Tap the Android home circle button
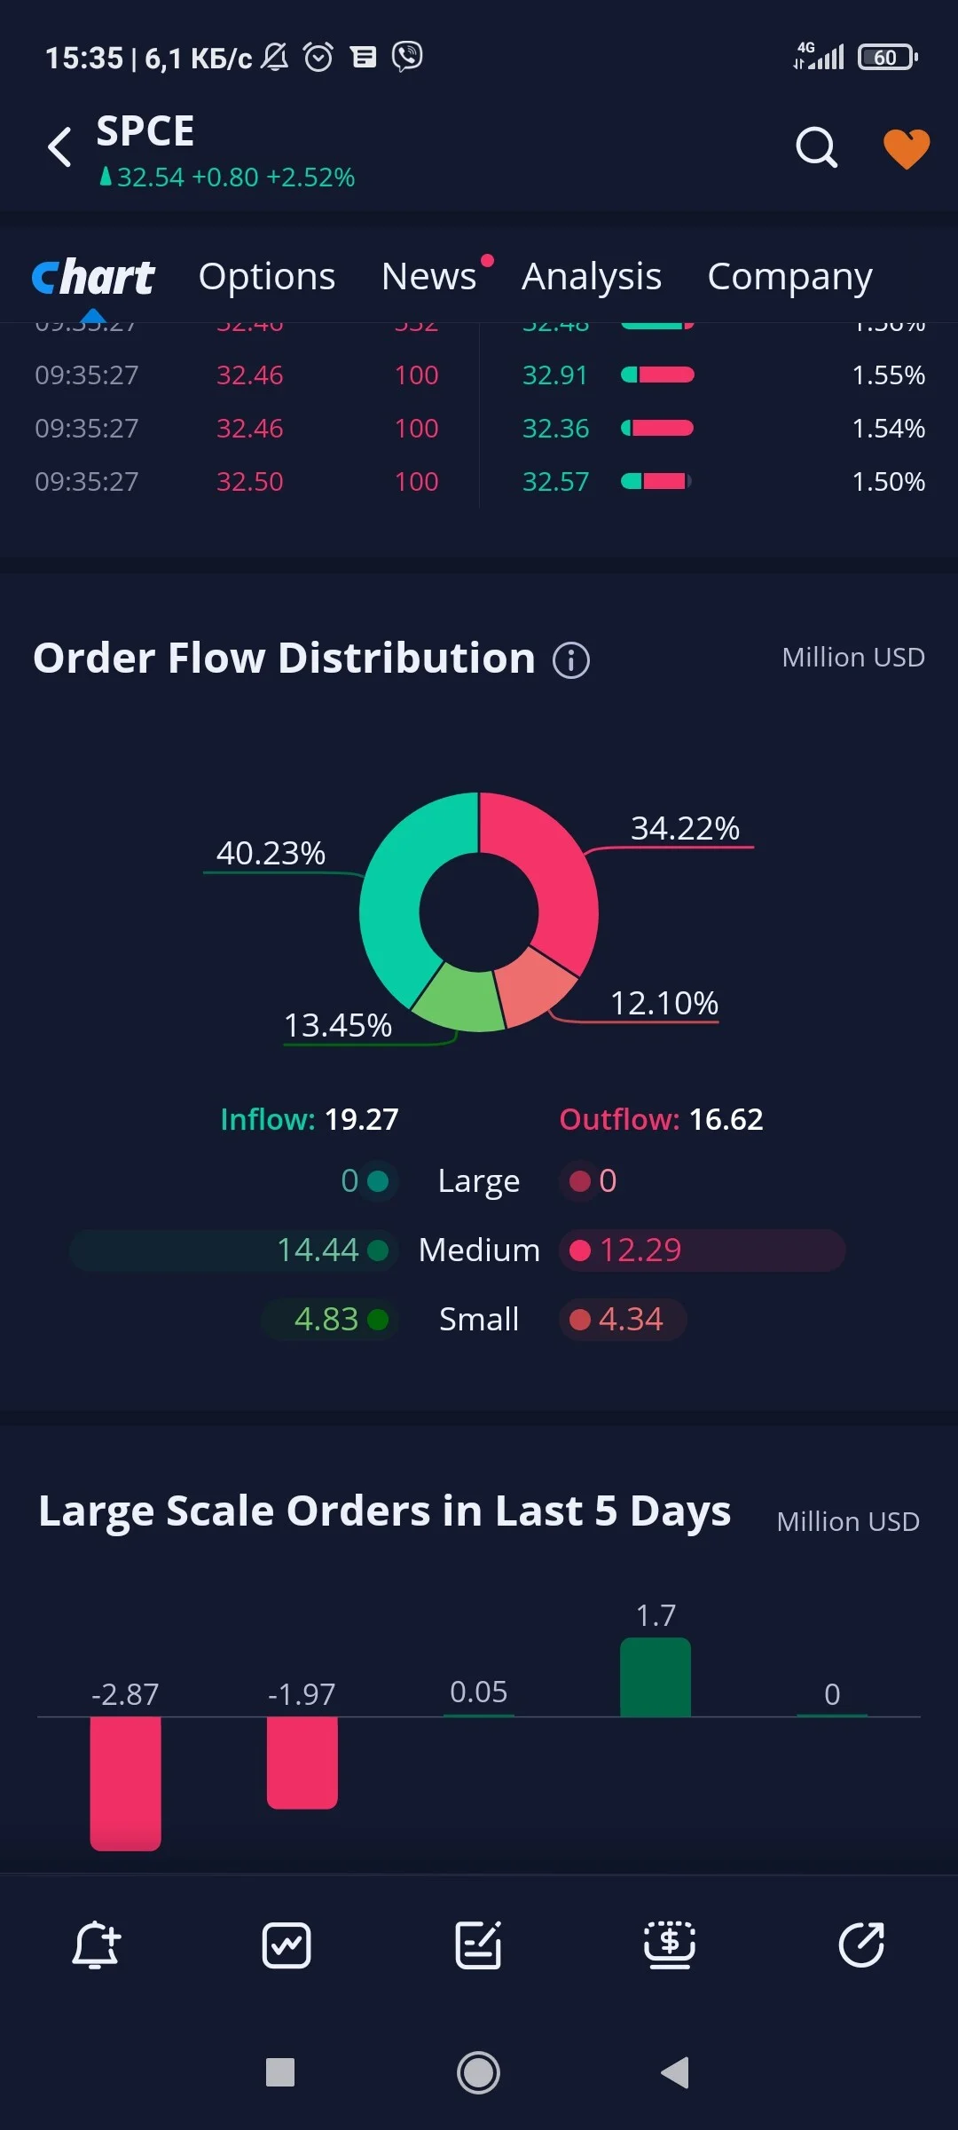This screenshot has width=958, height=2130. 478,2072
